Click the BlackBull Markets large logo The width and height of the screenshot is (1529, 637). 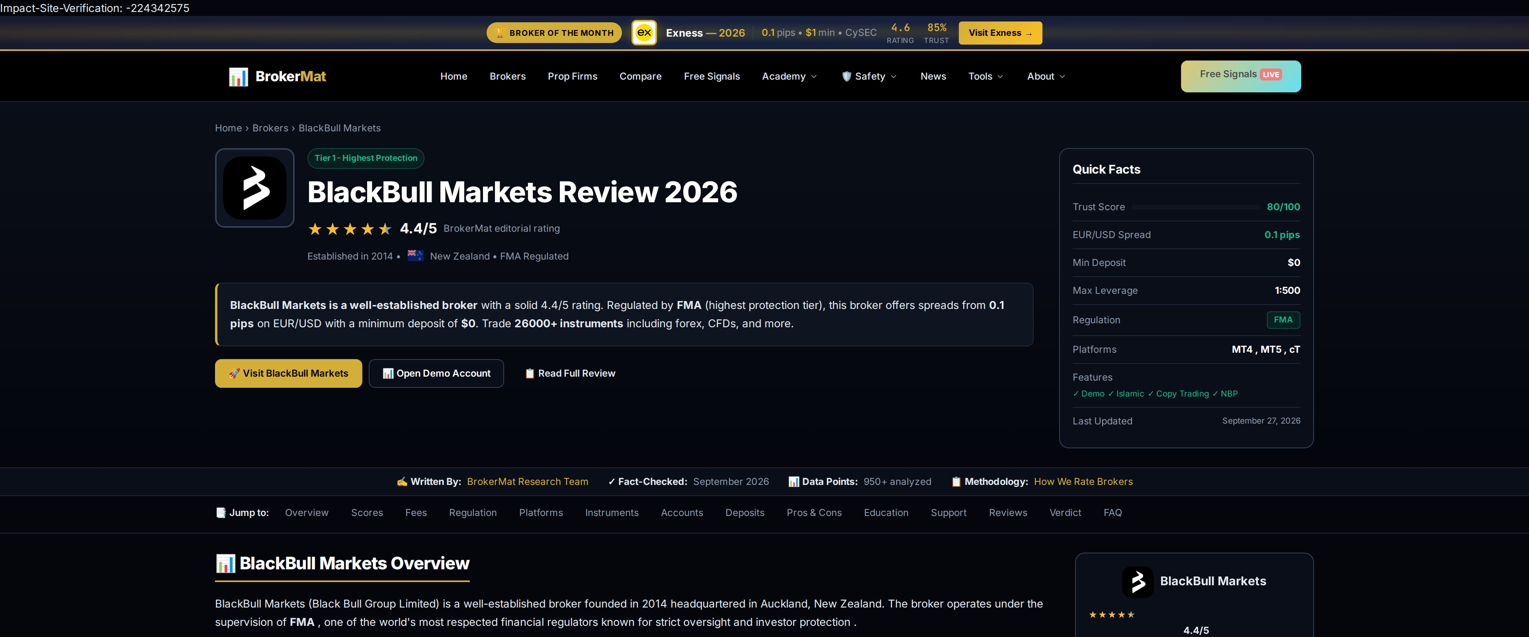[x=255, y=188]
